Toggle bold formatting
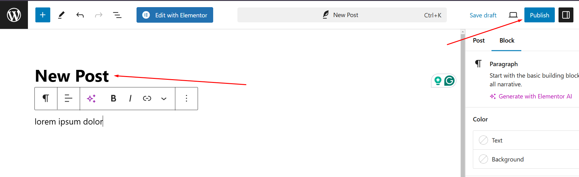Image resolution: width=579 pixels, height=177 pixels. (x=113, y=98)
